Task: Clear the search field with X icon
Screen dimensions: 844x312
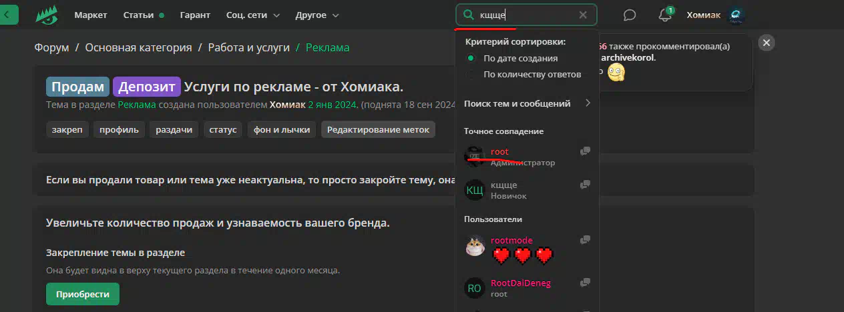Action: pos(583,15)
